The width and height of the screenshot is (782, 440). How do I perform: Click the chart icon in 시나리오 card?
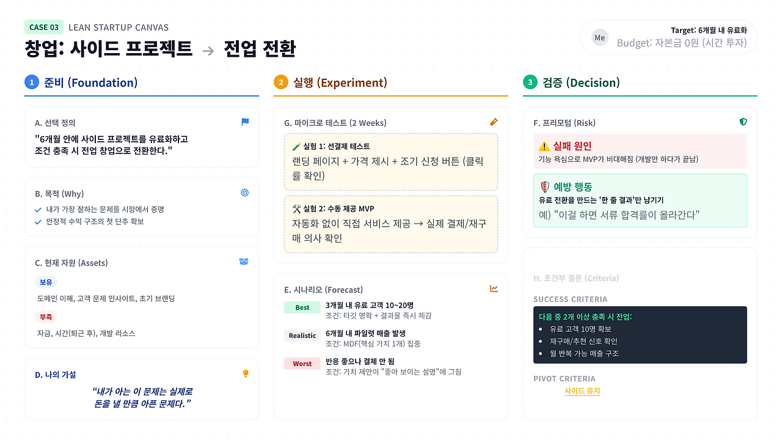coord(494,288)
